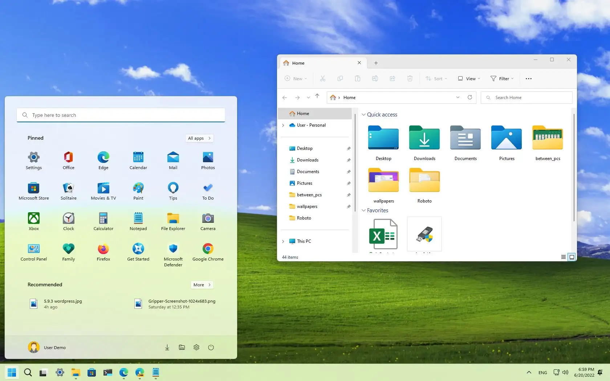Image resolution: width=610 pixels, height=381 pixels.
Task: Go up one folder level in Explorer
Action: pos(317,96)
